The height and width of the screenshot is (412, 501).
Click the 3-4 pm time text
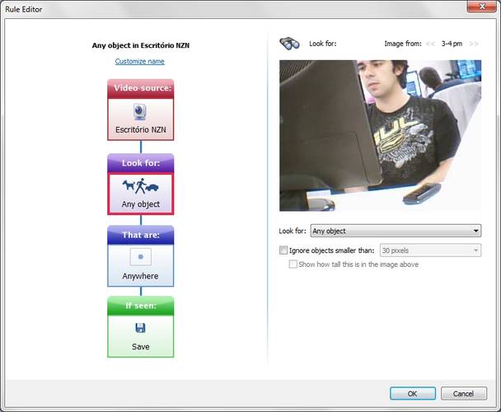(452, 44)
